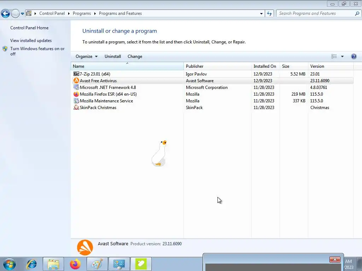The width and height of the screenshot is (362, 271).
Task: Click Microsoft Corporation publisher cell
Action: [206, 88]
